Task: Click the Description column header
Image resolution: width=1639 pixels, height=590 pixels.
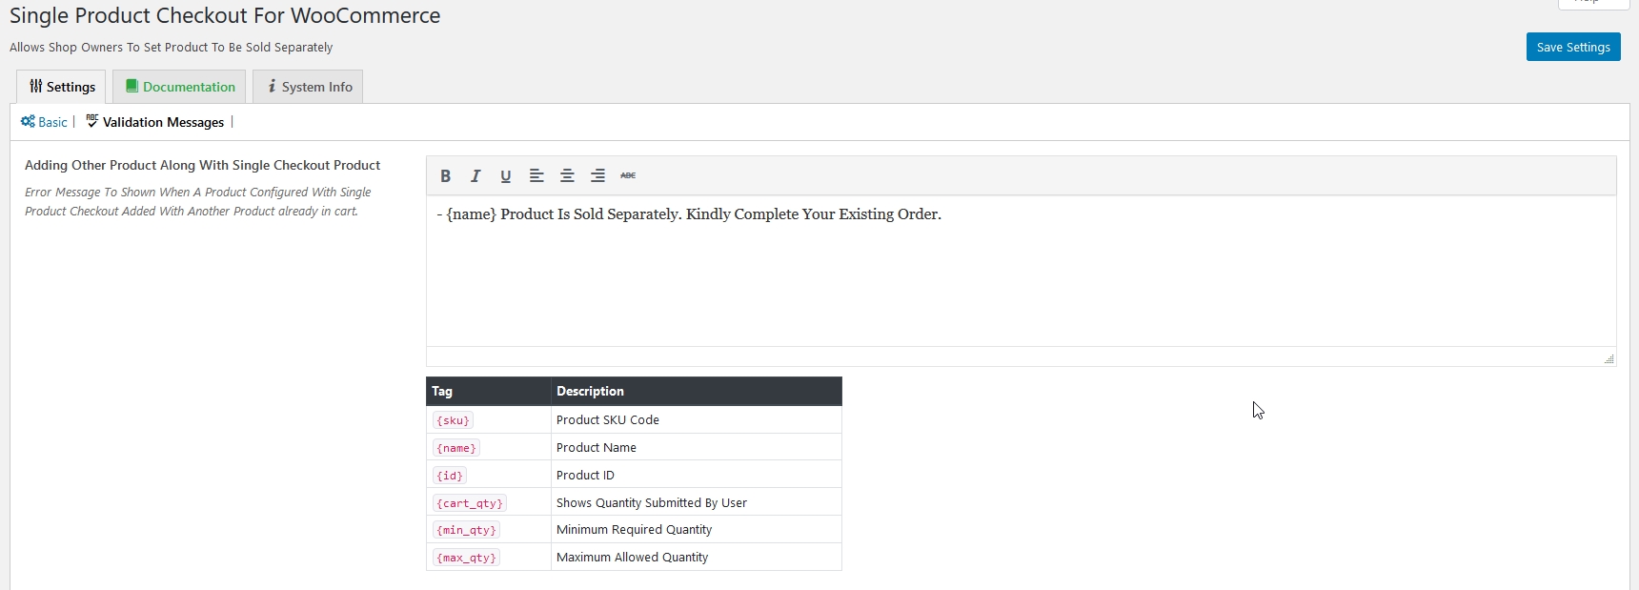Action: click(x=697, y=391)
